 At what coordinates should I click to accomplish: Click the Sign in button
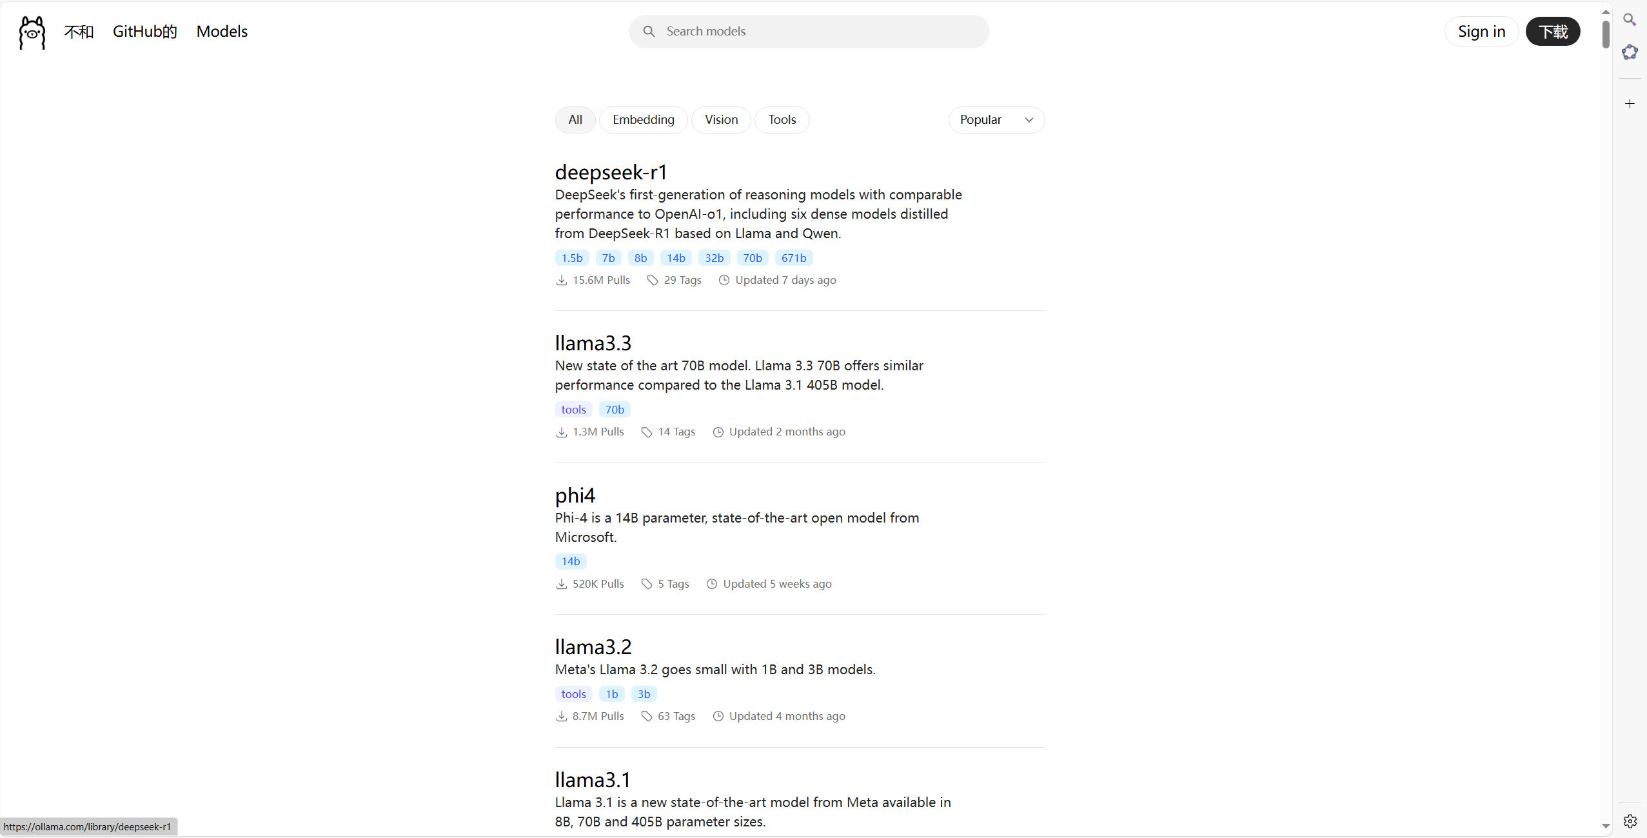(1481, 32)
